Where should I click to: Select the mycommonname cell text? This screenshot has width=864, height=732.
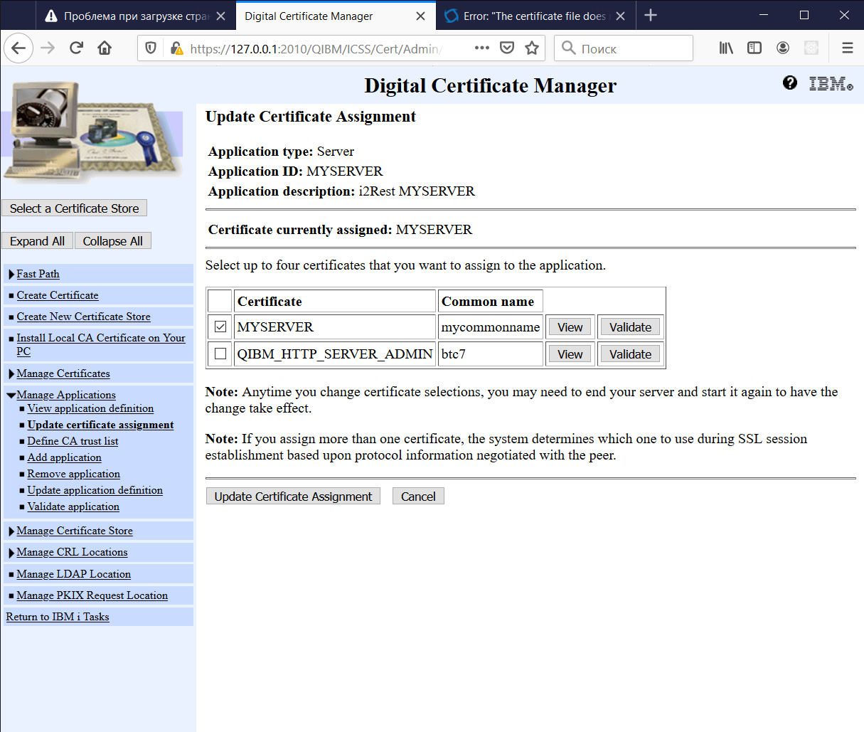click(x=491, y=327)
